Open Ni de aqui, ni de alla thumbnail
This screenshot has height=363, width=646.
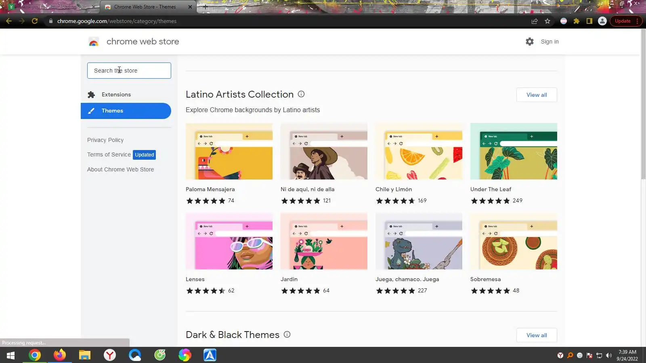(324, 151)
